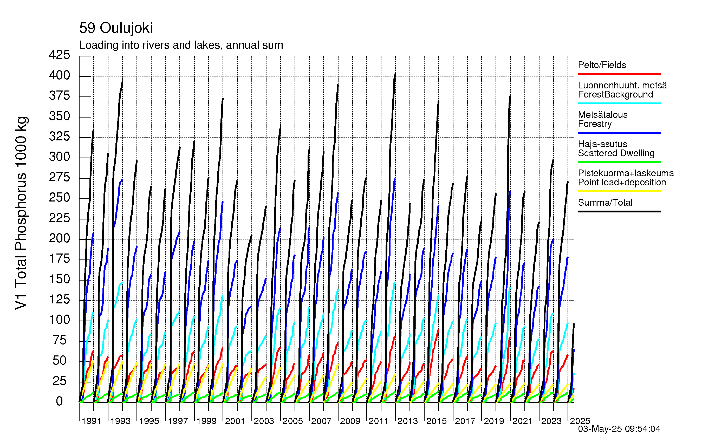Click the 'Luonnonhuuht. metsä' legend label
The width and height of the screenshot is (702, 442).
622,86
